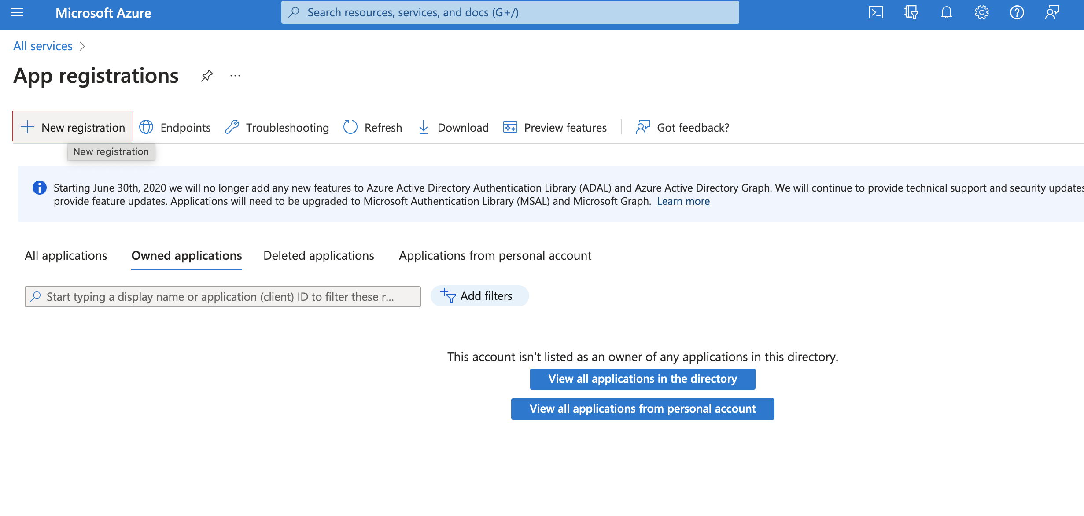
Task: Switch to Deleted applications tab
Action: click(318, 256)
